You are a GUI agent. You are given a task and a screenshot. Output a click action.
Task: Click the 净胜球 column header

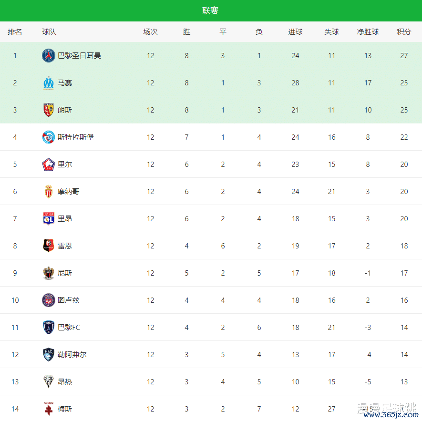pyautogui.click(x=368, y=32)
